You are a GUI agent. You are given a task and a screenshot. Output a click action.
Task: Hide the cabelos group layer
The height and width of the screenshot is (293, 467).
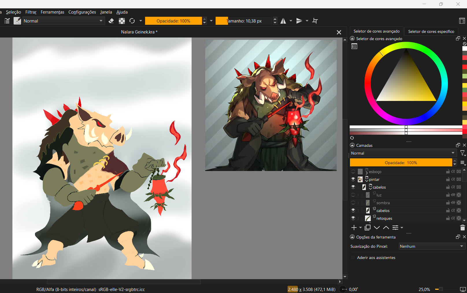353,187
